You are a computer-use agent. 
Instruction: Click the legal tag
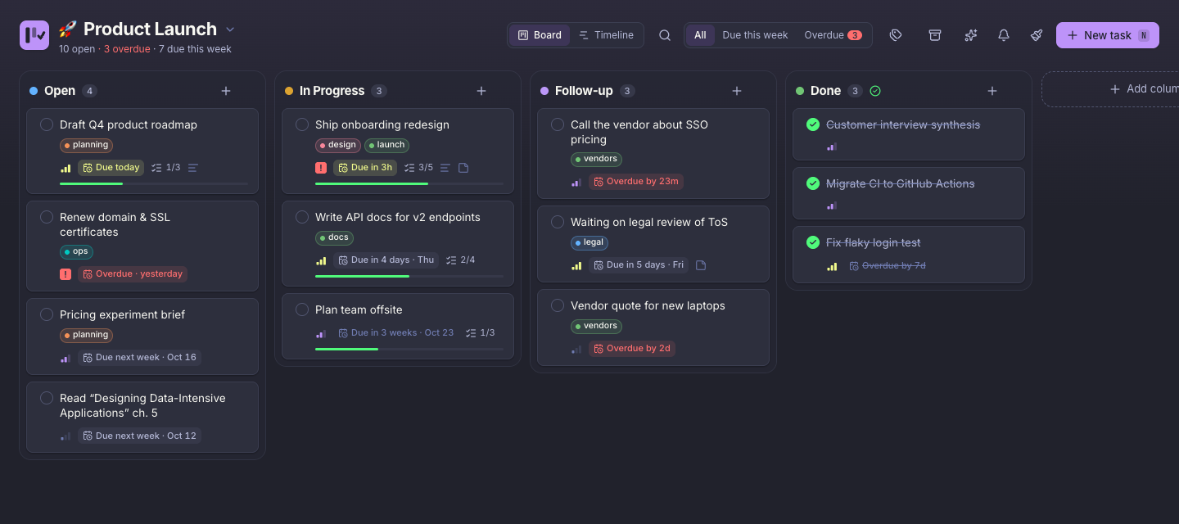(589, 242)
